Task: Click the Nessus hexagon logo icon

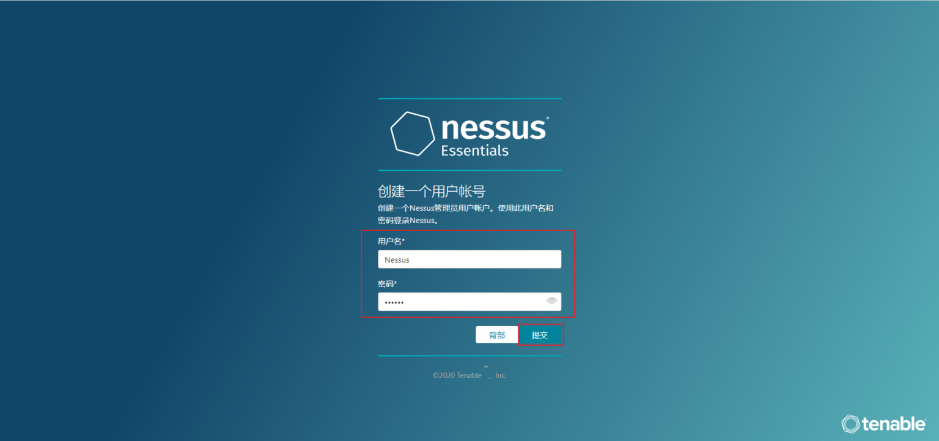Action: (x=413, y=133)
